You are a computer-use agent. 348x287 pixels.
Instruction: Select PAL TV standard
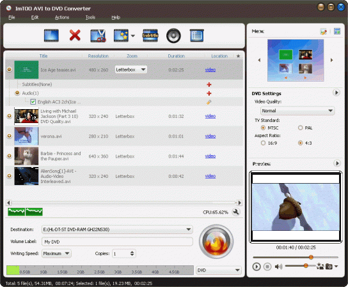(x=300, y=128)
